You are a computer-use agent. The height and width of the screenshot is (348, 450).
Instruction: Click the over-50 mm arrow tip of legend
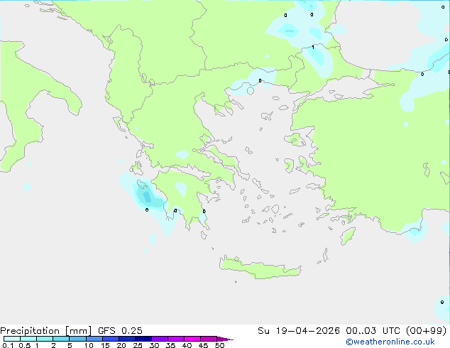pyautogui.click(x=225, y=339)
